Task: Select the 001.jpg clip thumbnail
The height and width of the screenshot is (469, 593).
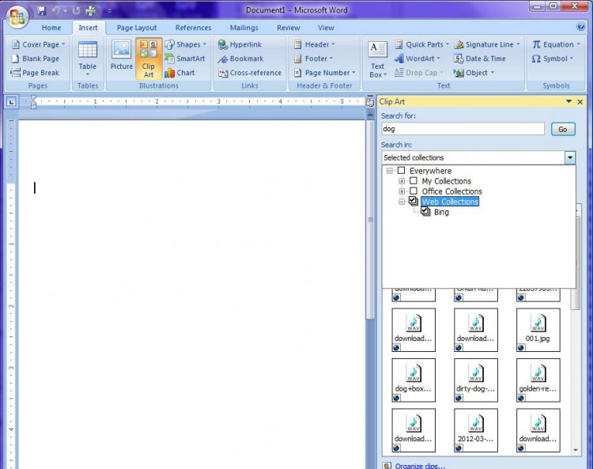Action: pos(538,330)
